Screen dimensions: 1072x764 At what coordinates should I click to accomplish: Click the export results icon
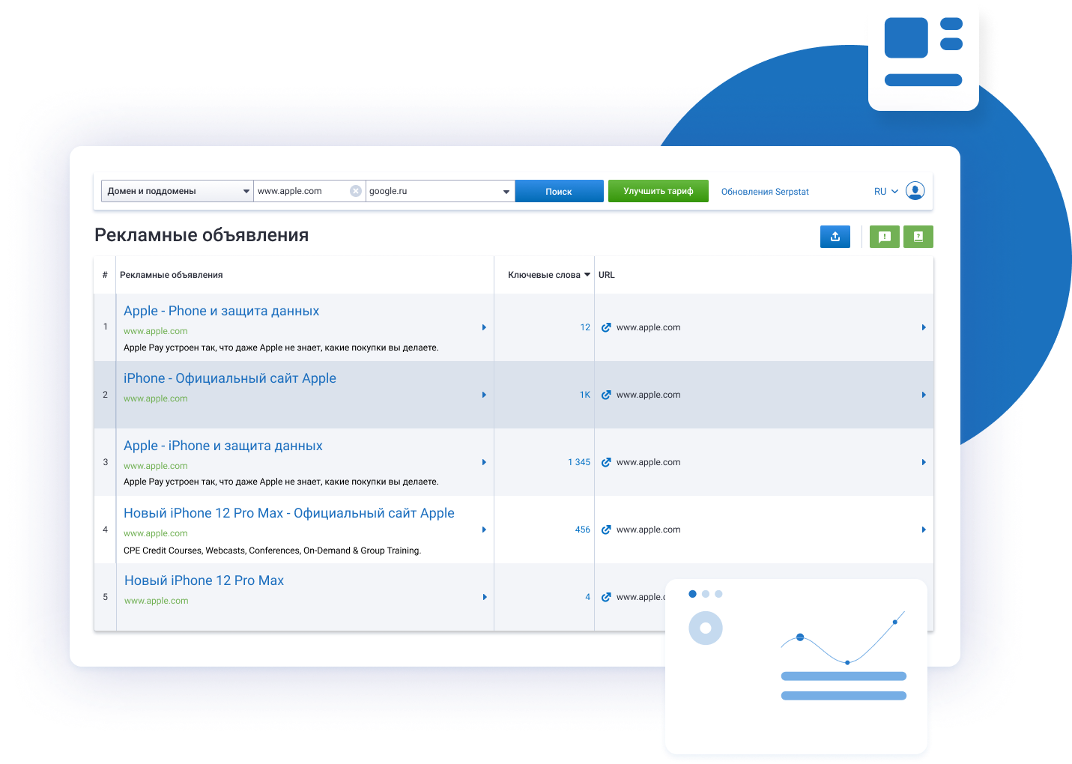coord(835,236)
